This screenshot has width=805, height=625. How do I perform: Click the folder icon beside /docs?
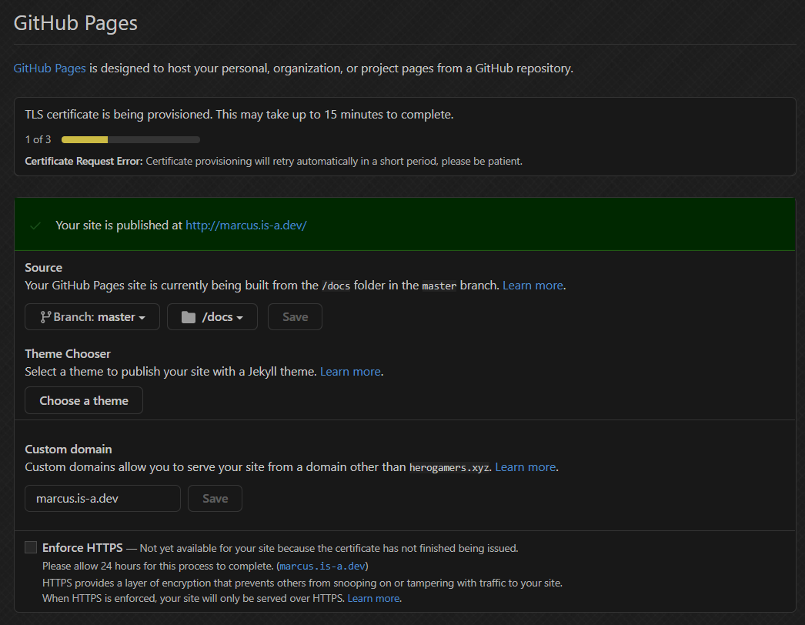point(189,317)
